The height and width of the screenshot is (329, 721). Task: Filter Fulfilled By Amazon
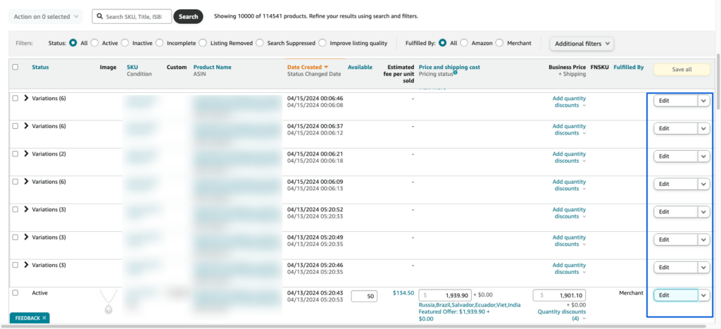pyautogui.click(x=464, y=43)
